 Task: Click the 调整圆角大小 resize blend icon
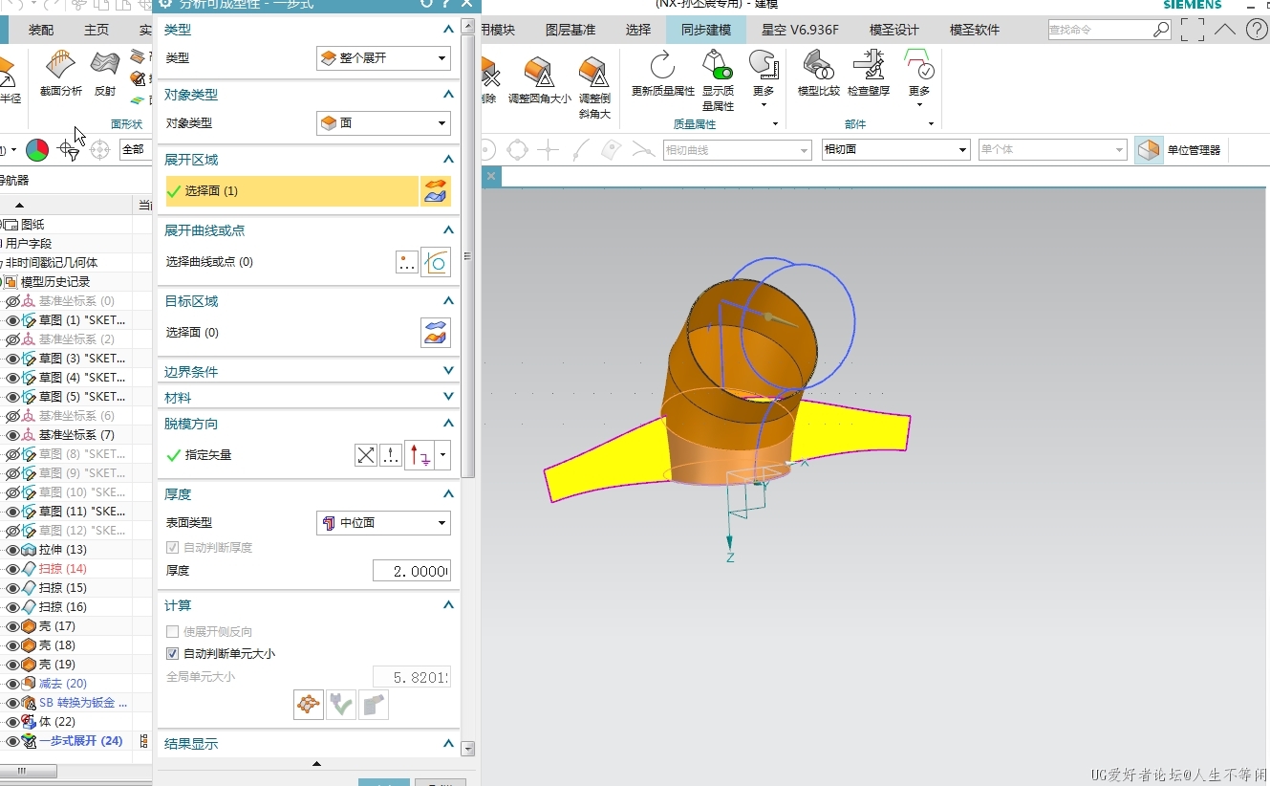point(539,72)
